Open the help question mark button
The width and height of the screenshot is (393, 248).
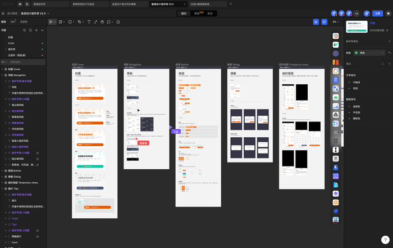[385, 240]
